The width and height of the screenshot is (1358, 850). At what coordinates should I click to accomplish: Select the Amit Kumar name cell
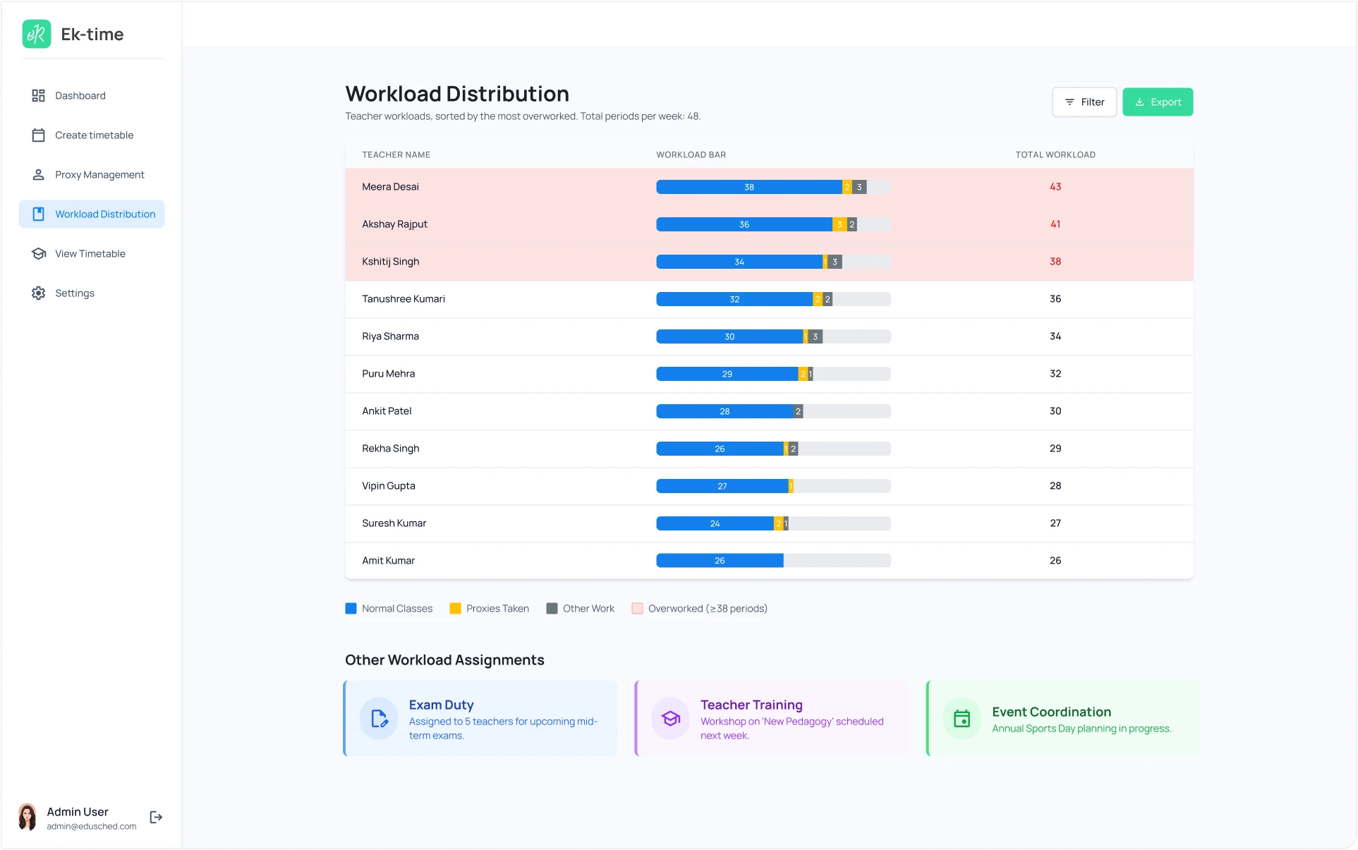click(388, 561)
